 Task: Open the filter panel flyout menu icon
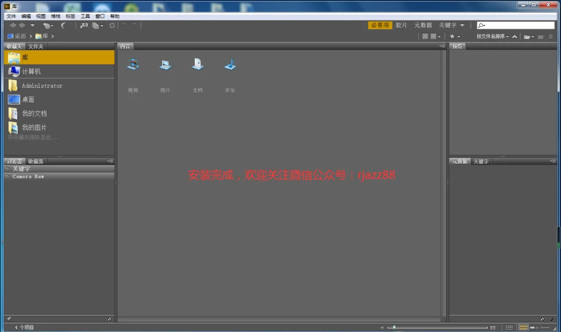click(110, 161)
